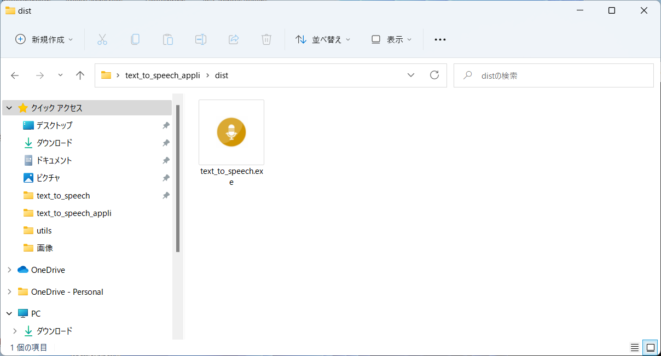This screenshot has height=356, width=661.
Task: Click the Delete trash can icon
Action: [266, 39]
